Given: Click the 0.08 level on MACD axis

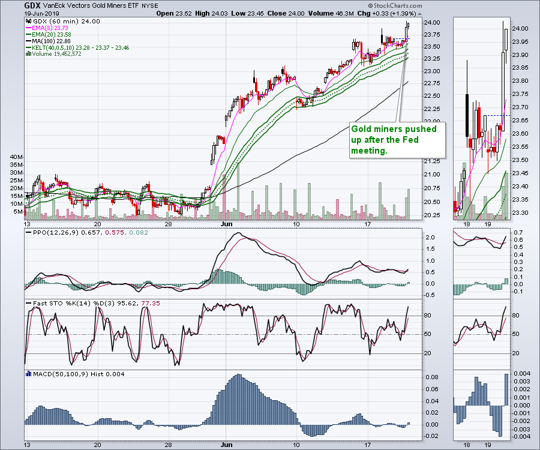Looking at the screenshot, I should 432,377.
